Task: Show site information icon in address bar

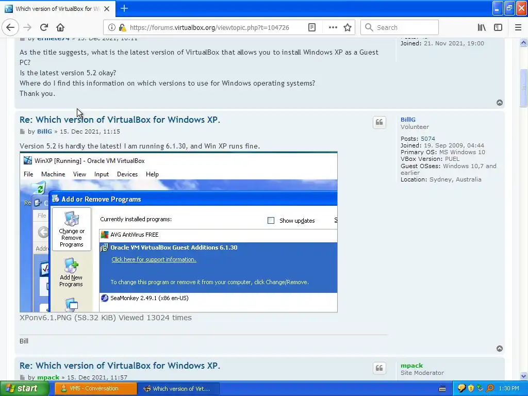Action: (111, 27)
